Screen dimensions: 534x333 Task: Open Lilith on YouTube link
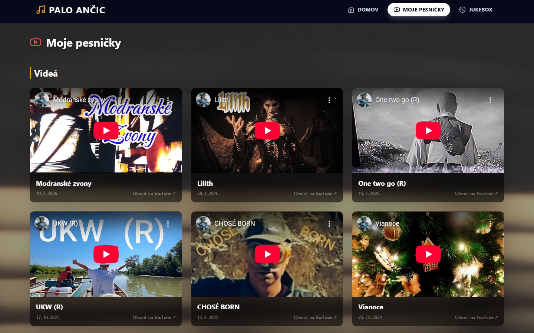(315, 194)
